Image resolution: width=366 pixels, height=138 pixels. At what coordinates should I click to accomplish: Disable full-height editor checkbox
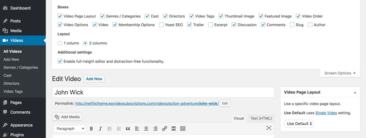60,61
